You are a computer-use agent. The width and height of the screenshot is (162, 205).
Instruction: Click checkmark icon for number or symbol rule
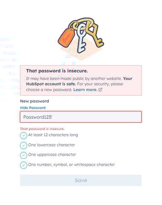(23, 165)
